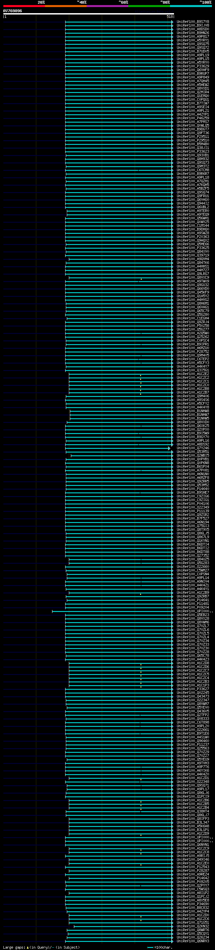Select hit label UniRef100_P12543
215x950 pixels.
coord(192,867)
